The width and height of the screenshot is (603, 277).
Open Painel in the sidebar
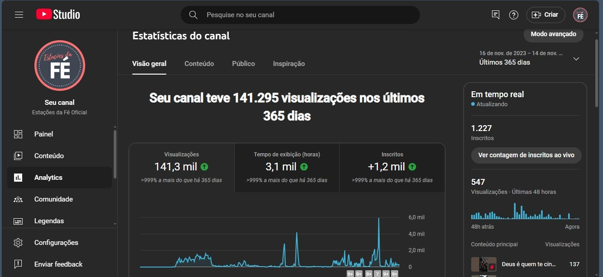(x=59, y=134)
